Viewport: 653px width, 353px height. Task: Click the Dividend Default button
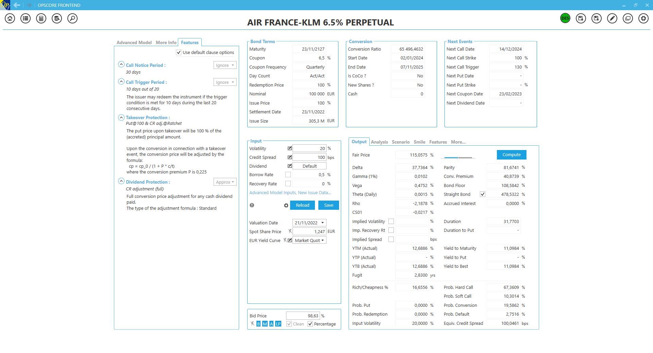pyautogui.click(x=309, y=166)
